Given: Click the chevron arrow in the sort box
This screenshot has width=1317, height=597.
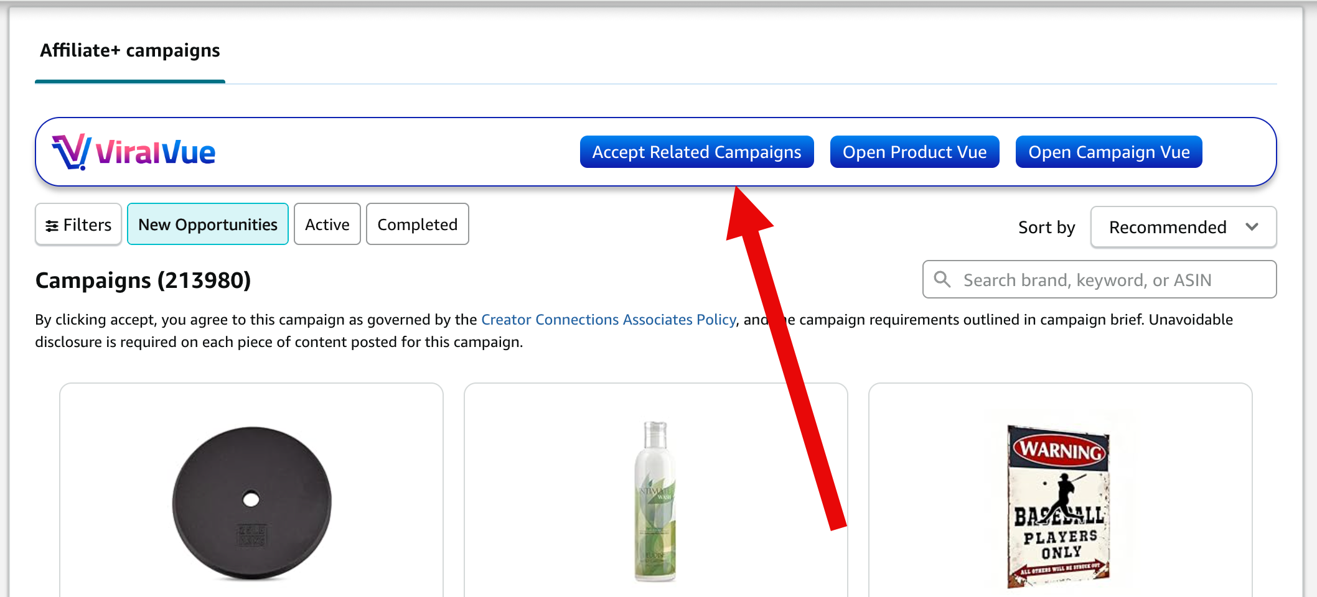Looking at the screenshot, I should (x=1252, y=227).
